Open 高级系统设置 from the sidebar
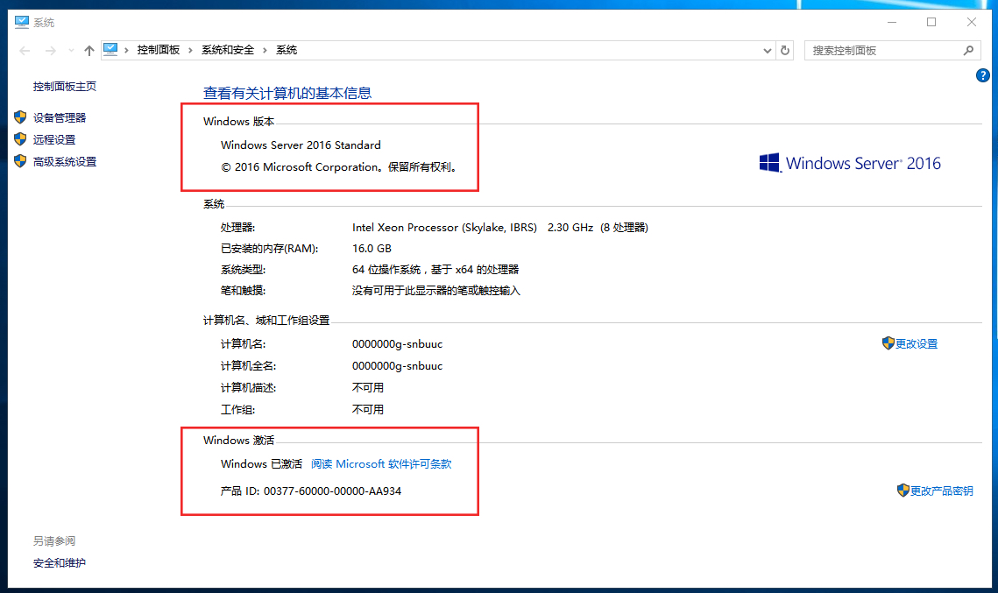 click(61, 160)
